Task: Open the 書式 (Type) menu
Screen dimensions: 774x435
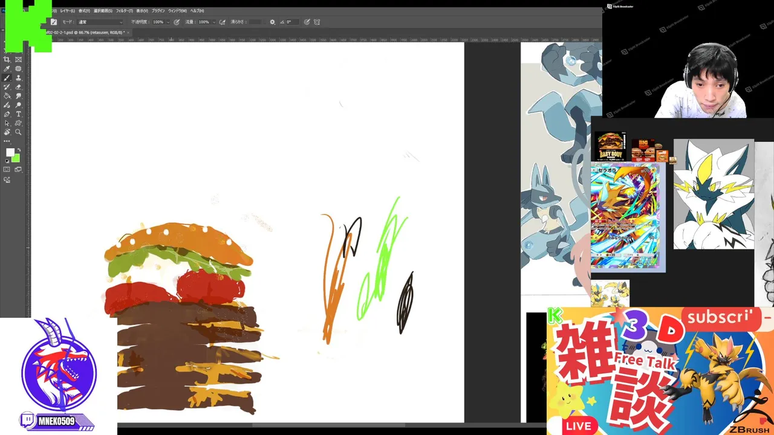Action: coord(84,11)
